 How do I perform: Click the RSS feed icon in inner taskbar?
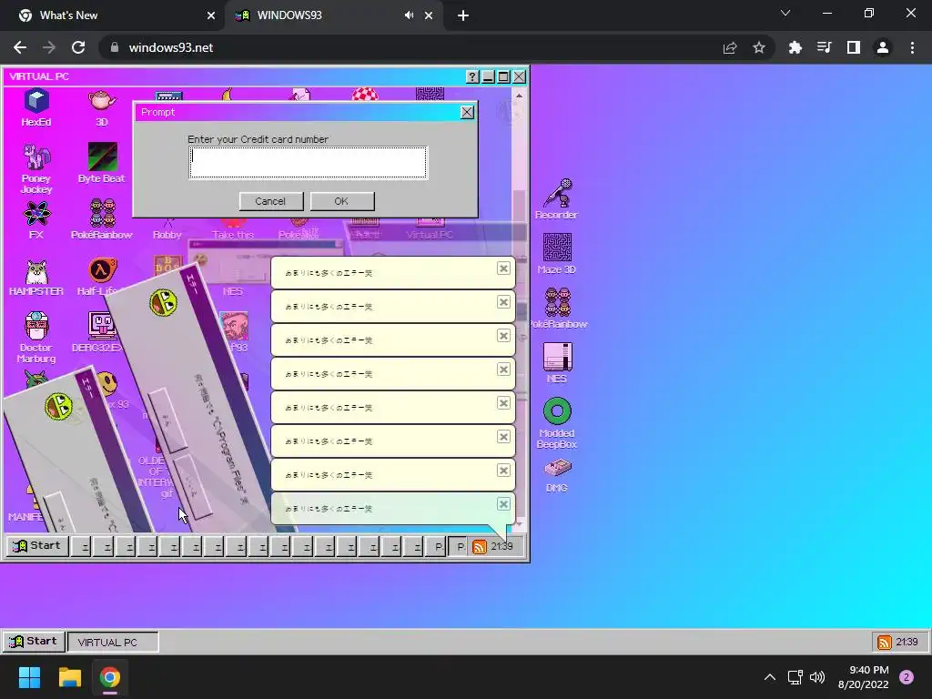[x=479, y=547]
